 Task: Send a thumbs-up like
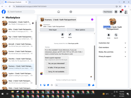[x=93, y=85]
